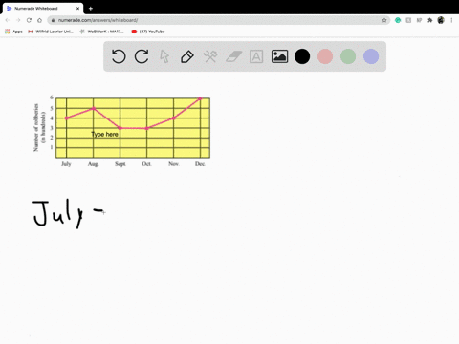459x344 pixels.
Task: Set pen color to pink
Action: [325, 56]
